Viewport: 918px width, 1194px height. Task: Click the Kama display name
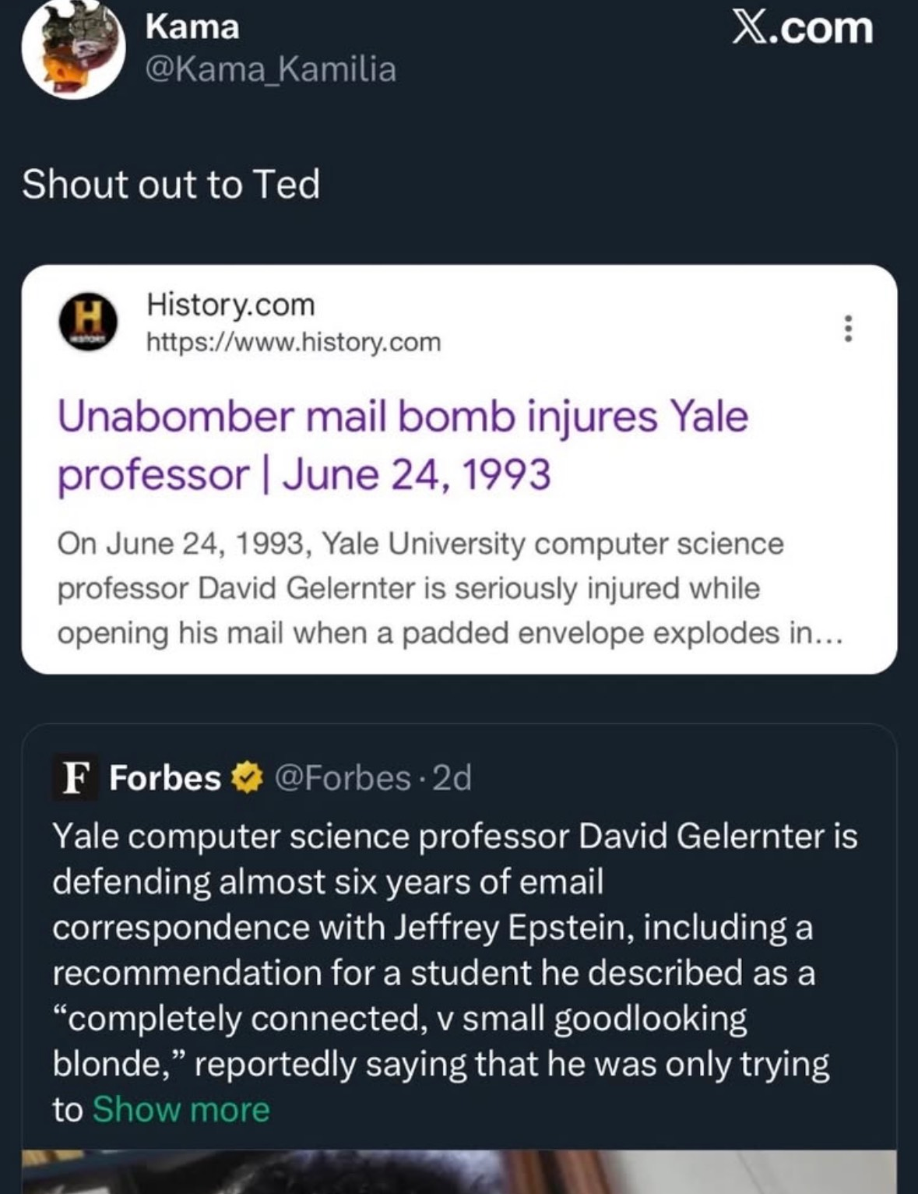click(192, 27)
